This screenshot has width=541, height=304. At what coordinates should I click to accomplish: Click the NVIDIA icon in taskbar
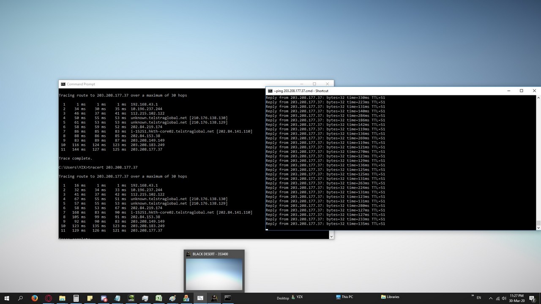(x=131, y=298)
